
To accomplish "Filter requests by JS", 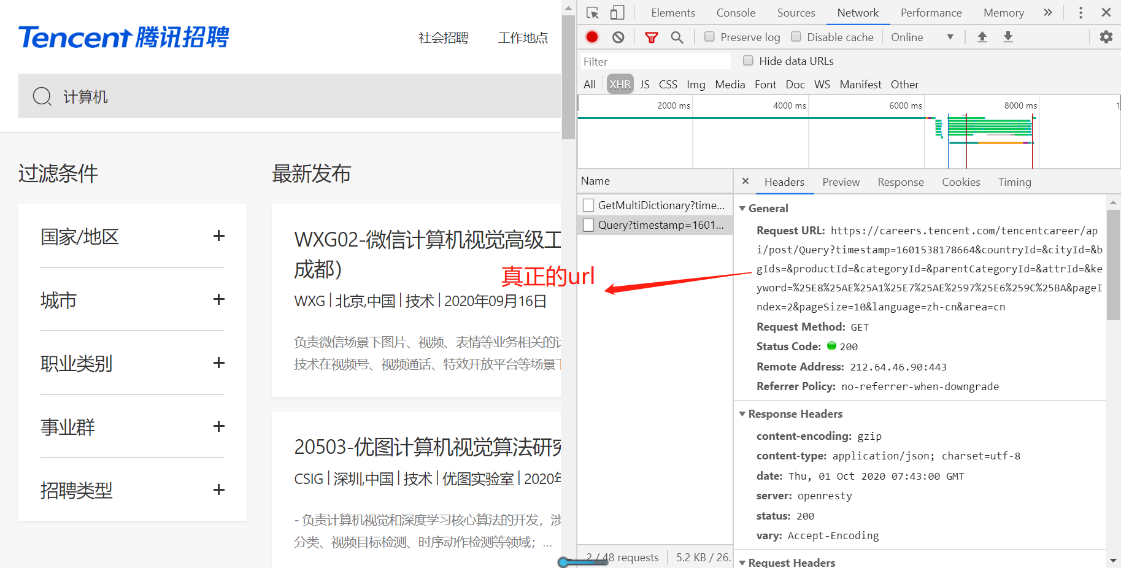I will click(644, 84).
